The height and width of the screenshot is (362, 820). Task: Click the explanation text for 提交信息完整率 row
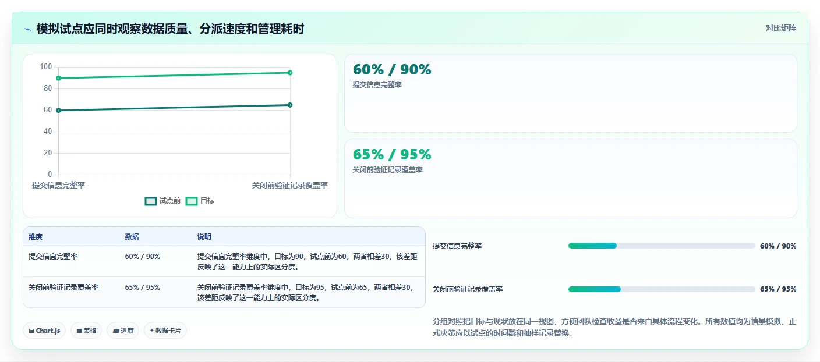click(307, 261)
